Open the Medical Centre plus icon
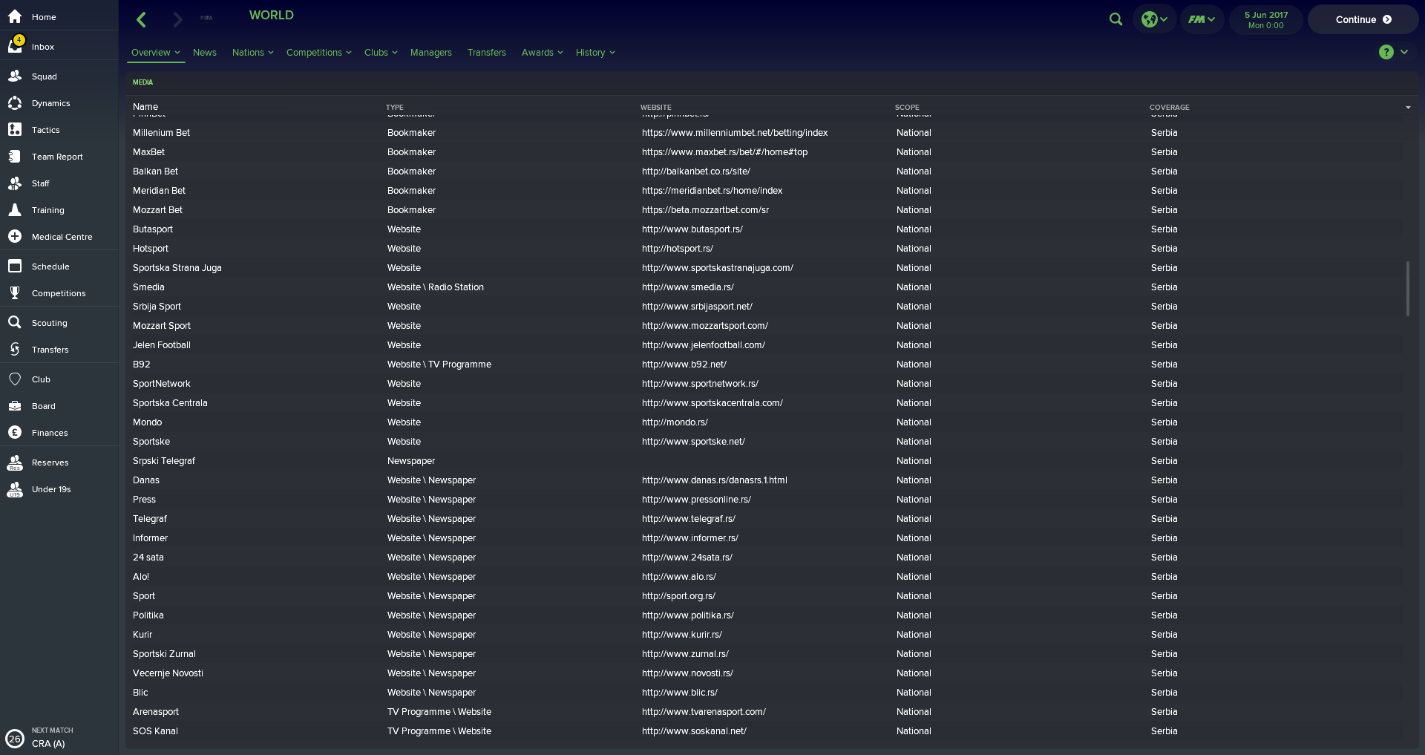Viewport: 1425px width, 755px height. [15, 237]
